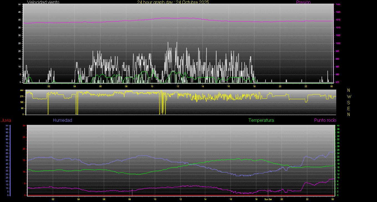Click the 360 wind direction axis tick
This screenshot has height=202, width=377.
click(x=21, y=90)
